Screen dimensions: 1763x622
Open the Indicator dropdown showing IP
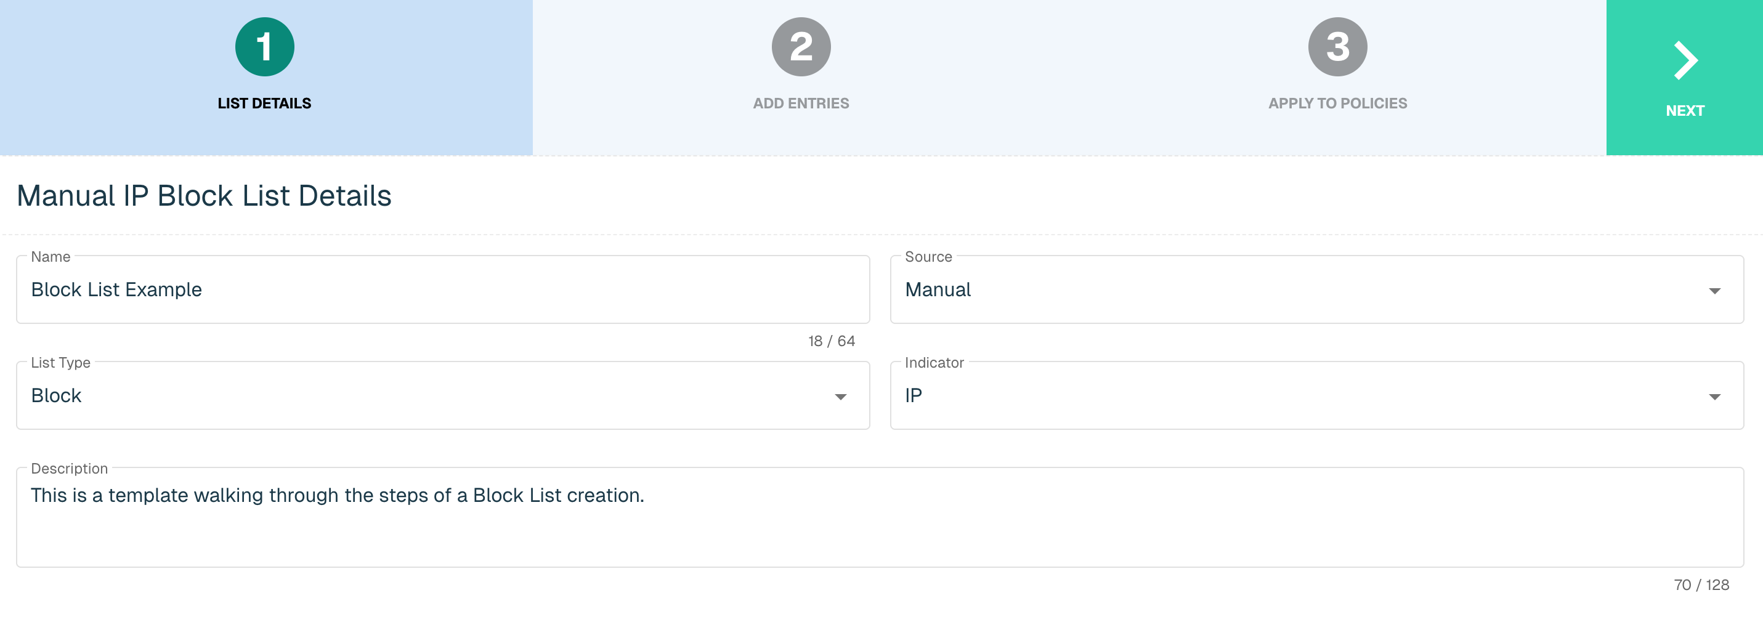pyautogui.click(x=1317, y=395)
